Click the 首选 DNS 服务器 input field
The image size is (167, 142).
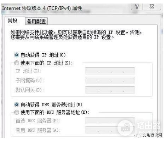pos(110,121)
